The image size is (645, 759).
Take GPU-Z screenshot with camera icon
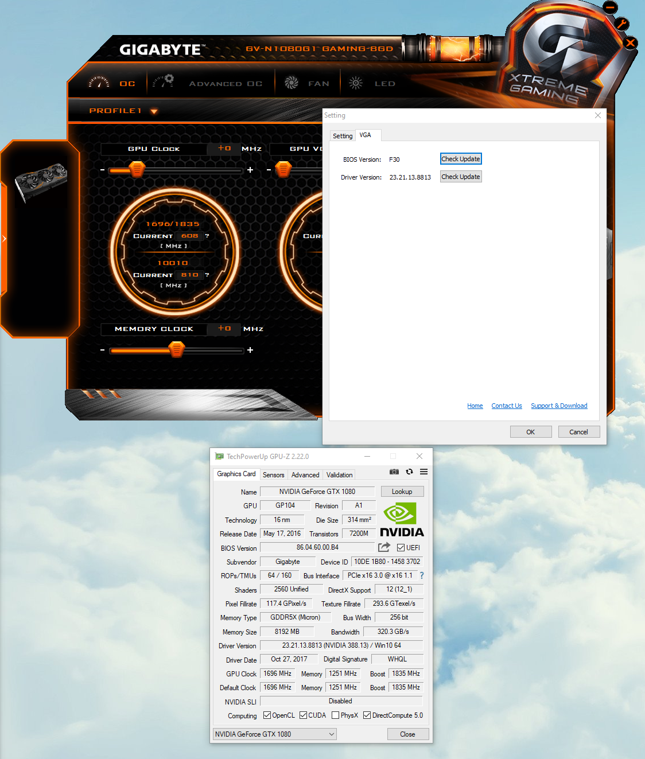pyautogui.click(x=394, y=472)
